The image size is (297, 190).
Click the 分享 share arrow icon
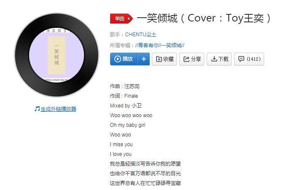pos(186,59)
